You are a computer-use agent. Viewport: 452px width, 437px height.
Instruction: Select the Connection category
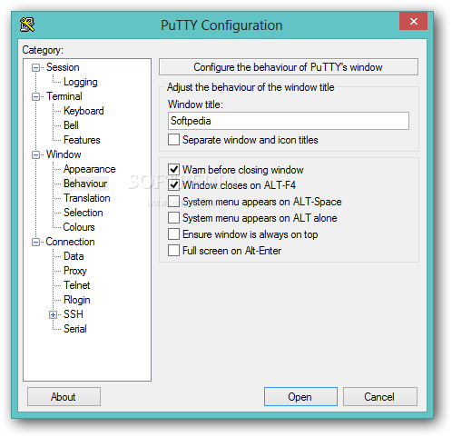70,242
